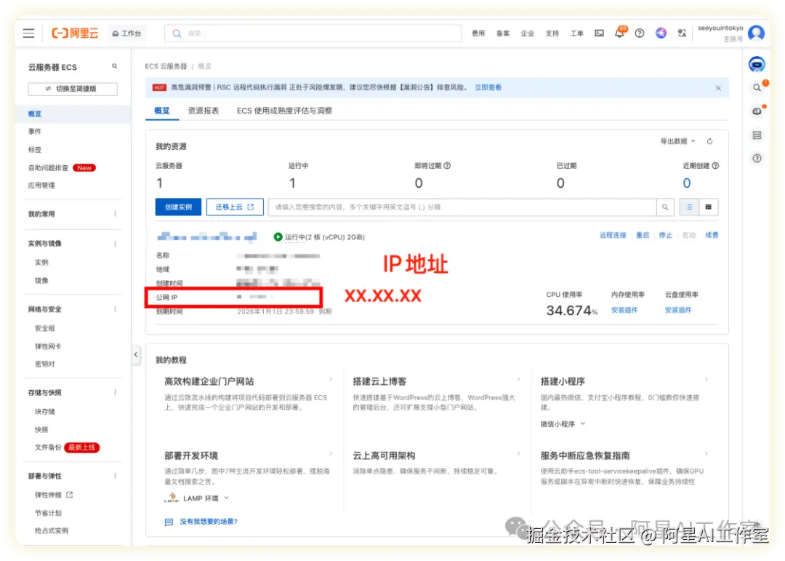Viewport: 785px width, 561px height.
Task: Click 立即查看 in the alert banner
Action: point(488,87)
